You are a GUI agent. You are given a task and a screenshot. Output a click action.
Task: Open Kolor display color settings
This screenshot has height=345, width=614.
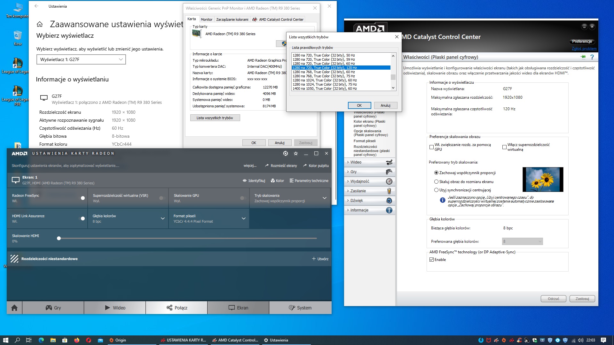(277, 181)
